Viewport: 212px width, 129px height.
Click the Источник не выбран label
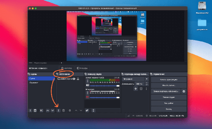(x=38, y=68)
